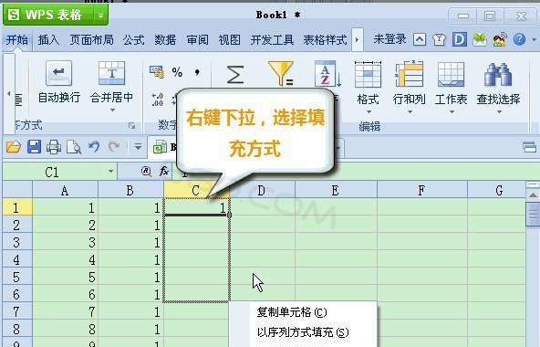Switch to the 表格样式 (Table Style) tab
Image resolution: width=540 pixels, height=347 pixels.
(x=325, y=40)
